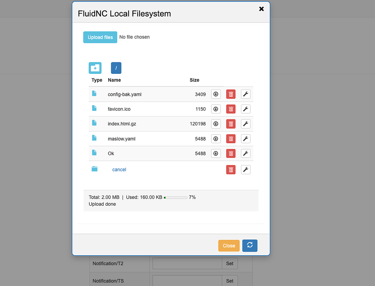Viewport: 375px width, 286px height.
Task: Click the Notification/T2 input field
Action: pyautogui.click(x=187, y=263)
